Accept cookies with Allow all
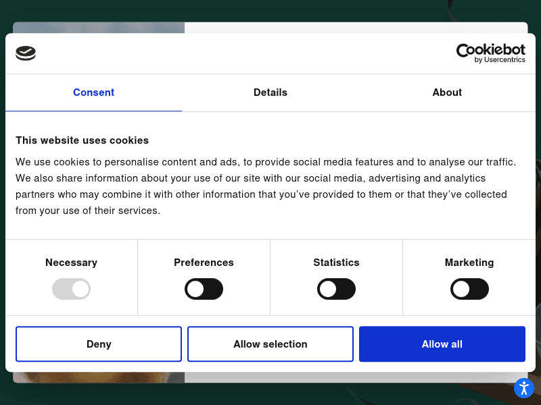This screenshot has height=405, width=541. [x=442, y=344]
